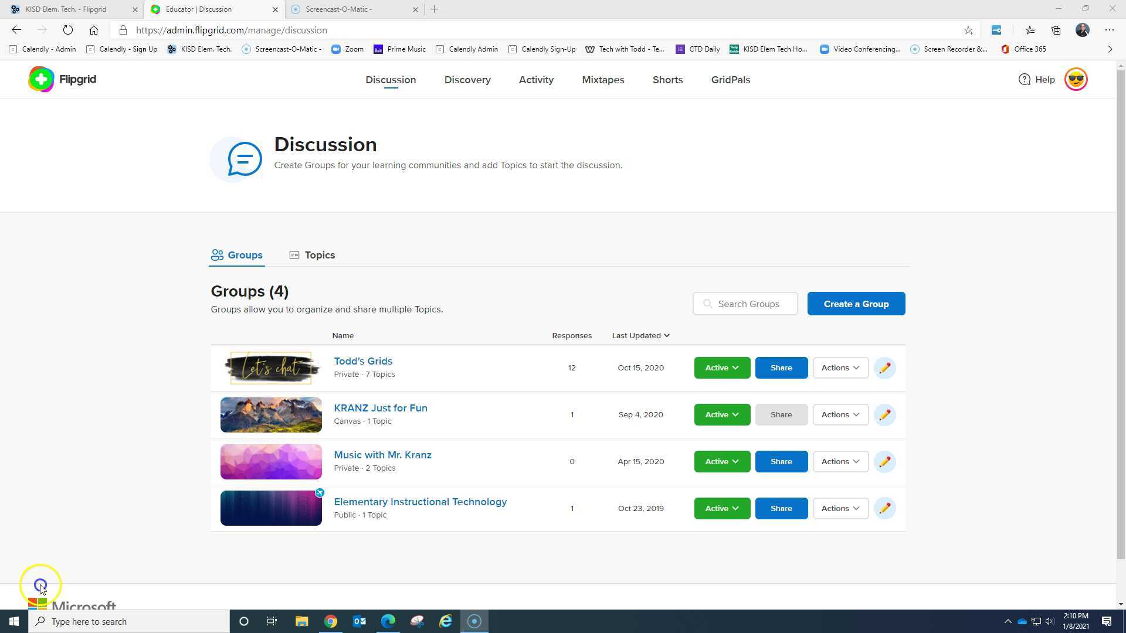1126x633 pixels.
Task: Share the Todd's Grids group
Action: tap(781, 368)
